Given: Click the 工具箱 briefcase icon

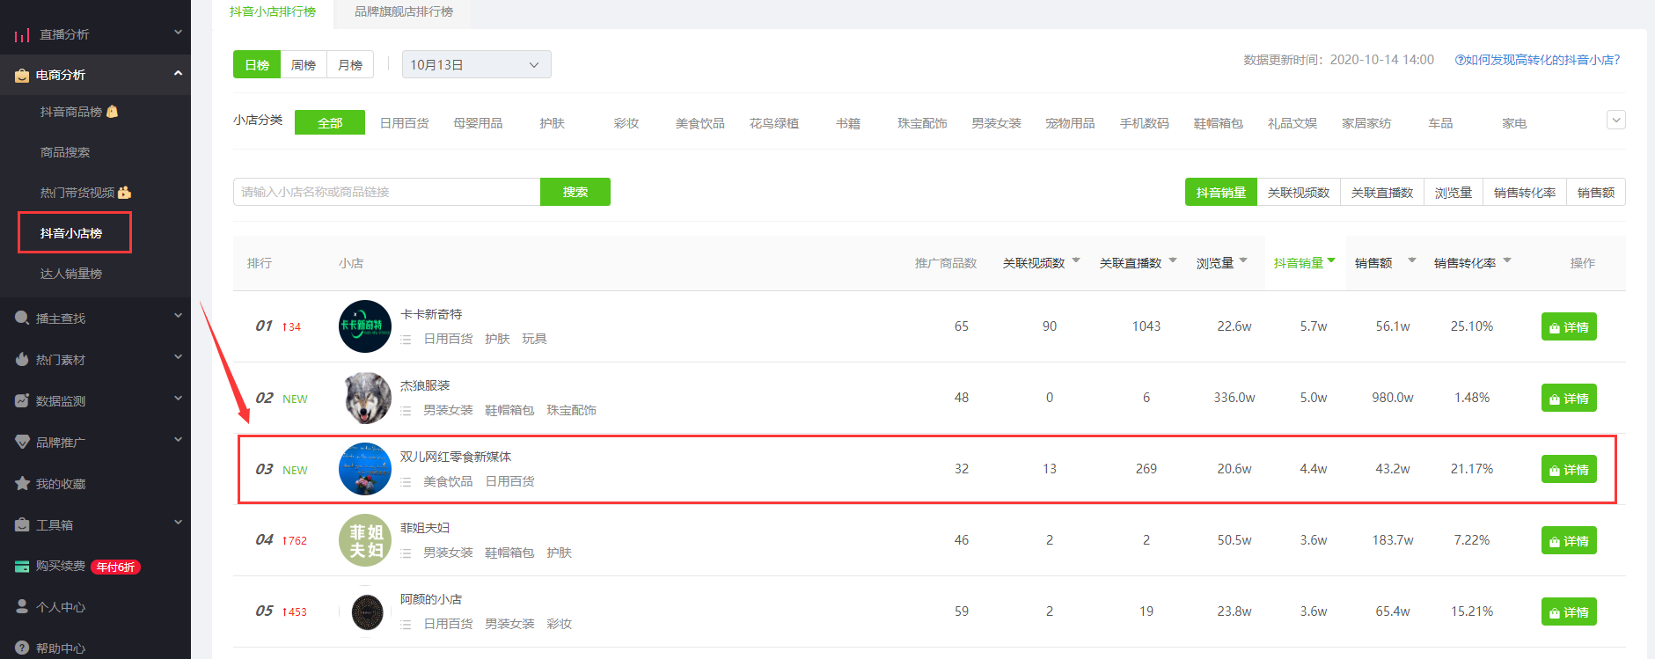Looking at the screenshot, I should coord(22,524).
